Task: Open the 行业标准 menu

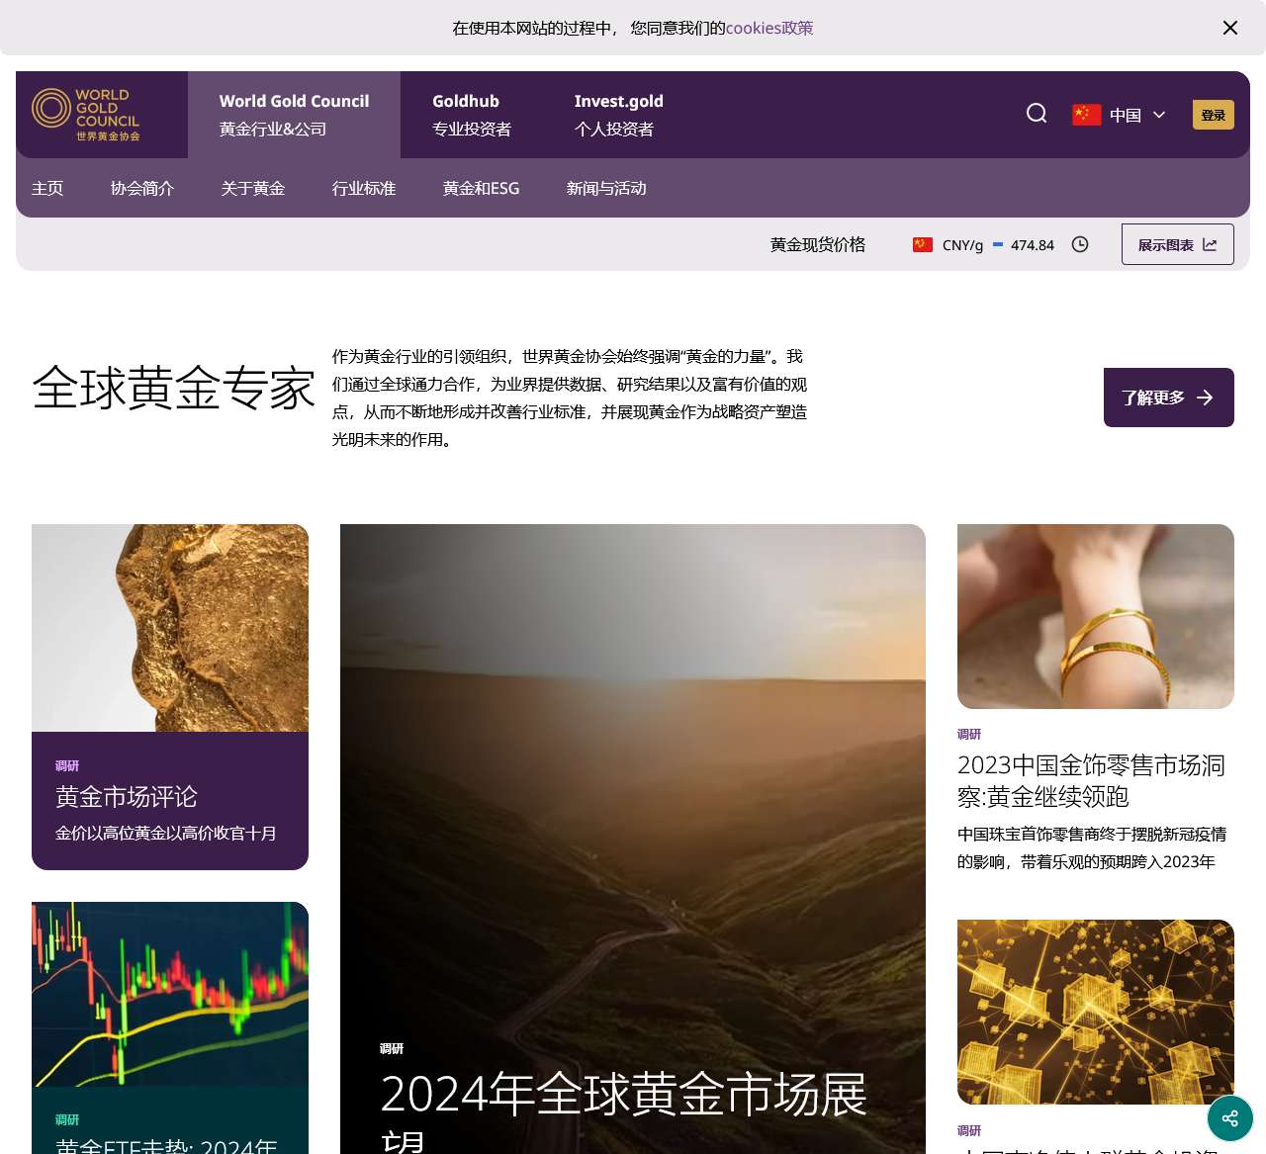Action: [x=364, y=188]
